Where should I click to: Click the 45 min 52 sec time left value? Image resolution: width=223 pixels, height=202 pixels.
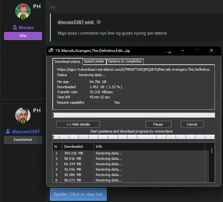(x=100, y=97)
